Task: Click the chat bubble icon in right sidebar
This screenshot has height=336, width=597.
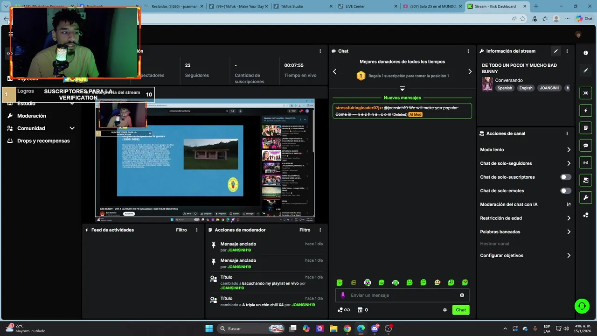Action: coord(586,146)
